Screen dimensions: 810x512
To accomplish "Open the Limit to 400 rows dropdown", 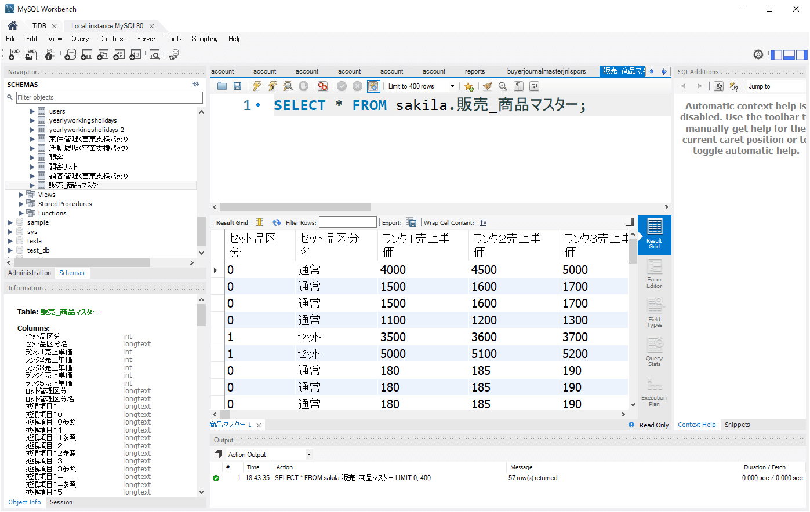I will pos(452,86).
